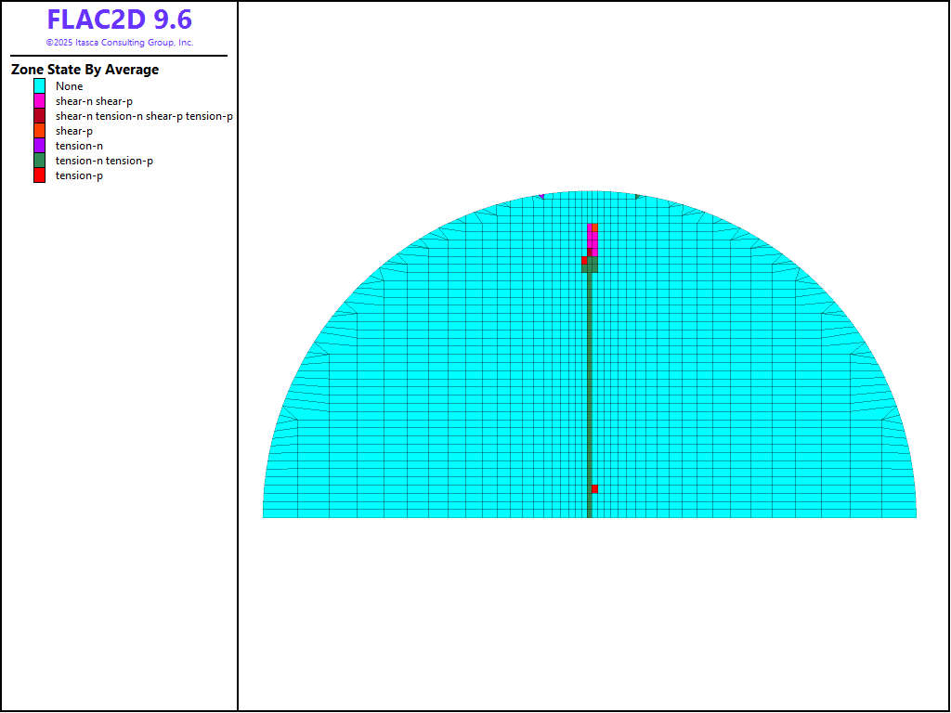
Task: Click the cyan None legend swatch
Action: (x=39, y=86)
